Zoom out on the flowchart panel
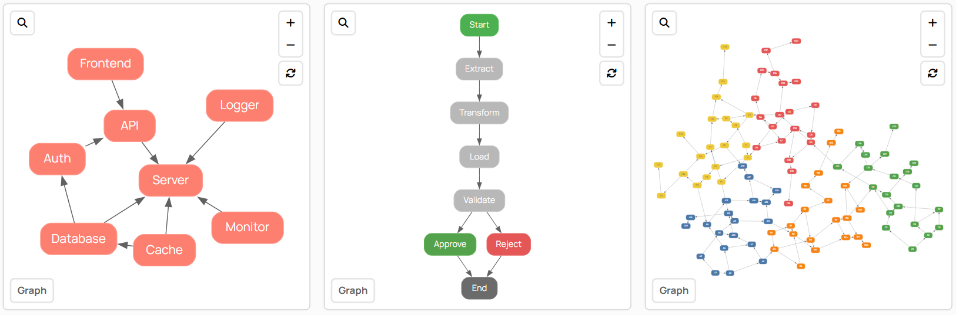 click(x=611, y=45)
